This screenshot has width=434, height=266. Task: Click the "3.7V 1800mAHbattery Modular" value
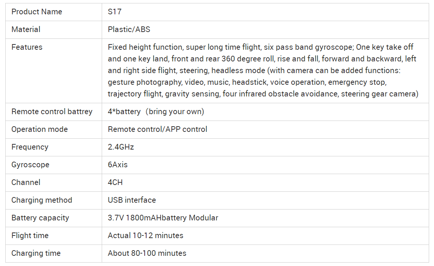(163, 218)
